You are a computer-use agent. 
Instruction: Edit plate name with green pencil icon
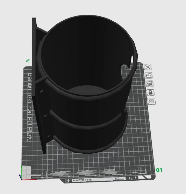[x=28, y=61]
